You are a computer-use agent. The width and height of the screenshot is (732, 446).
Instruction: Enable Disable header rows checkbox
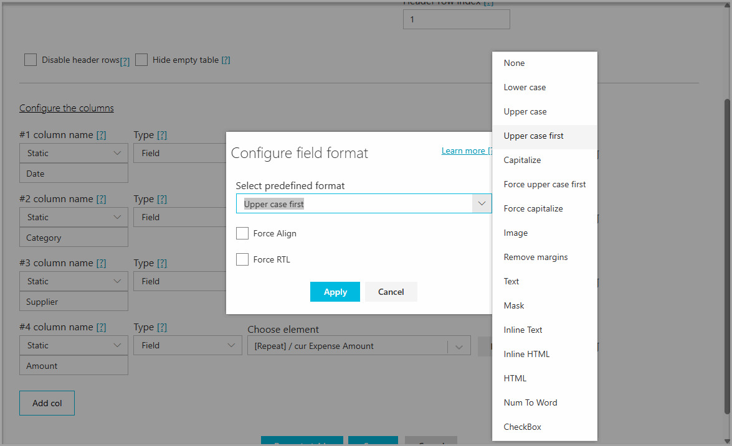click(31, 60)
